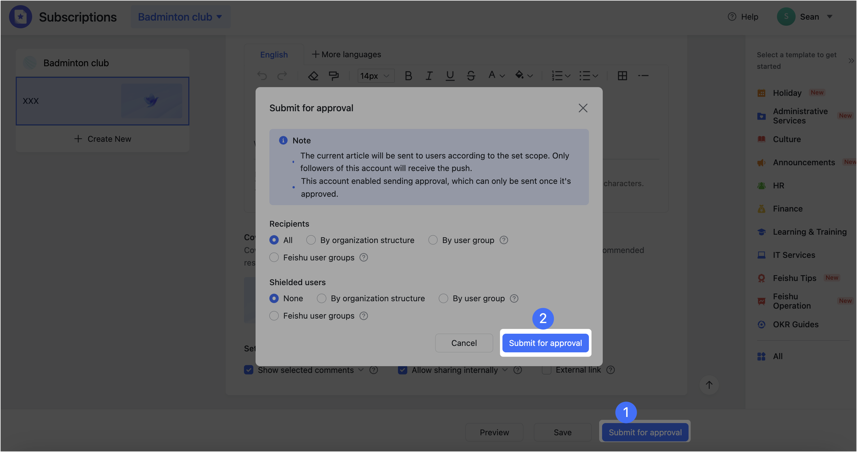Expand the font color dropdown arrow
The width and height of the screenshot is (857, 452).
tap(502, 76)
